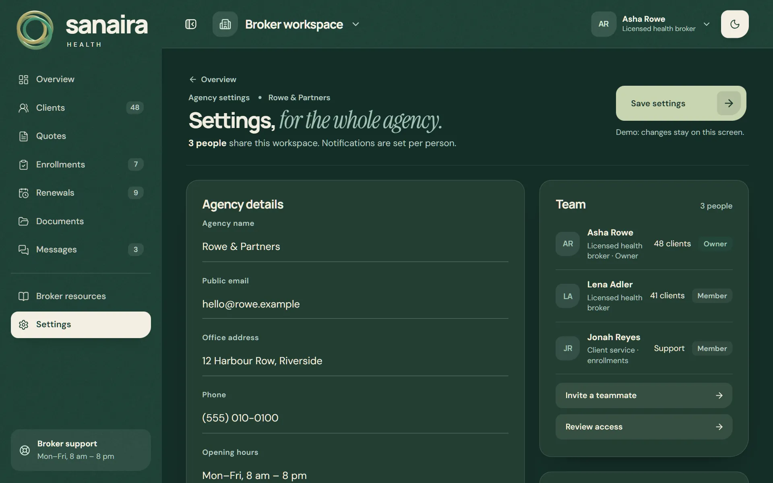Viewport: 773px width, 483px height.
Task: Open Broker support card in sidebar
Action: pyautogui.click(x=81, y=450)
